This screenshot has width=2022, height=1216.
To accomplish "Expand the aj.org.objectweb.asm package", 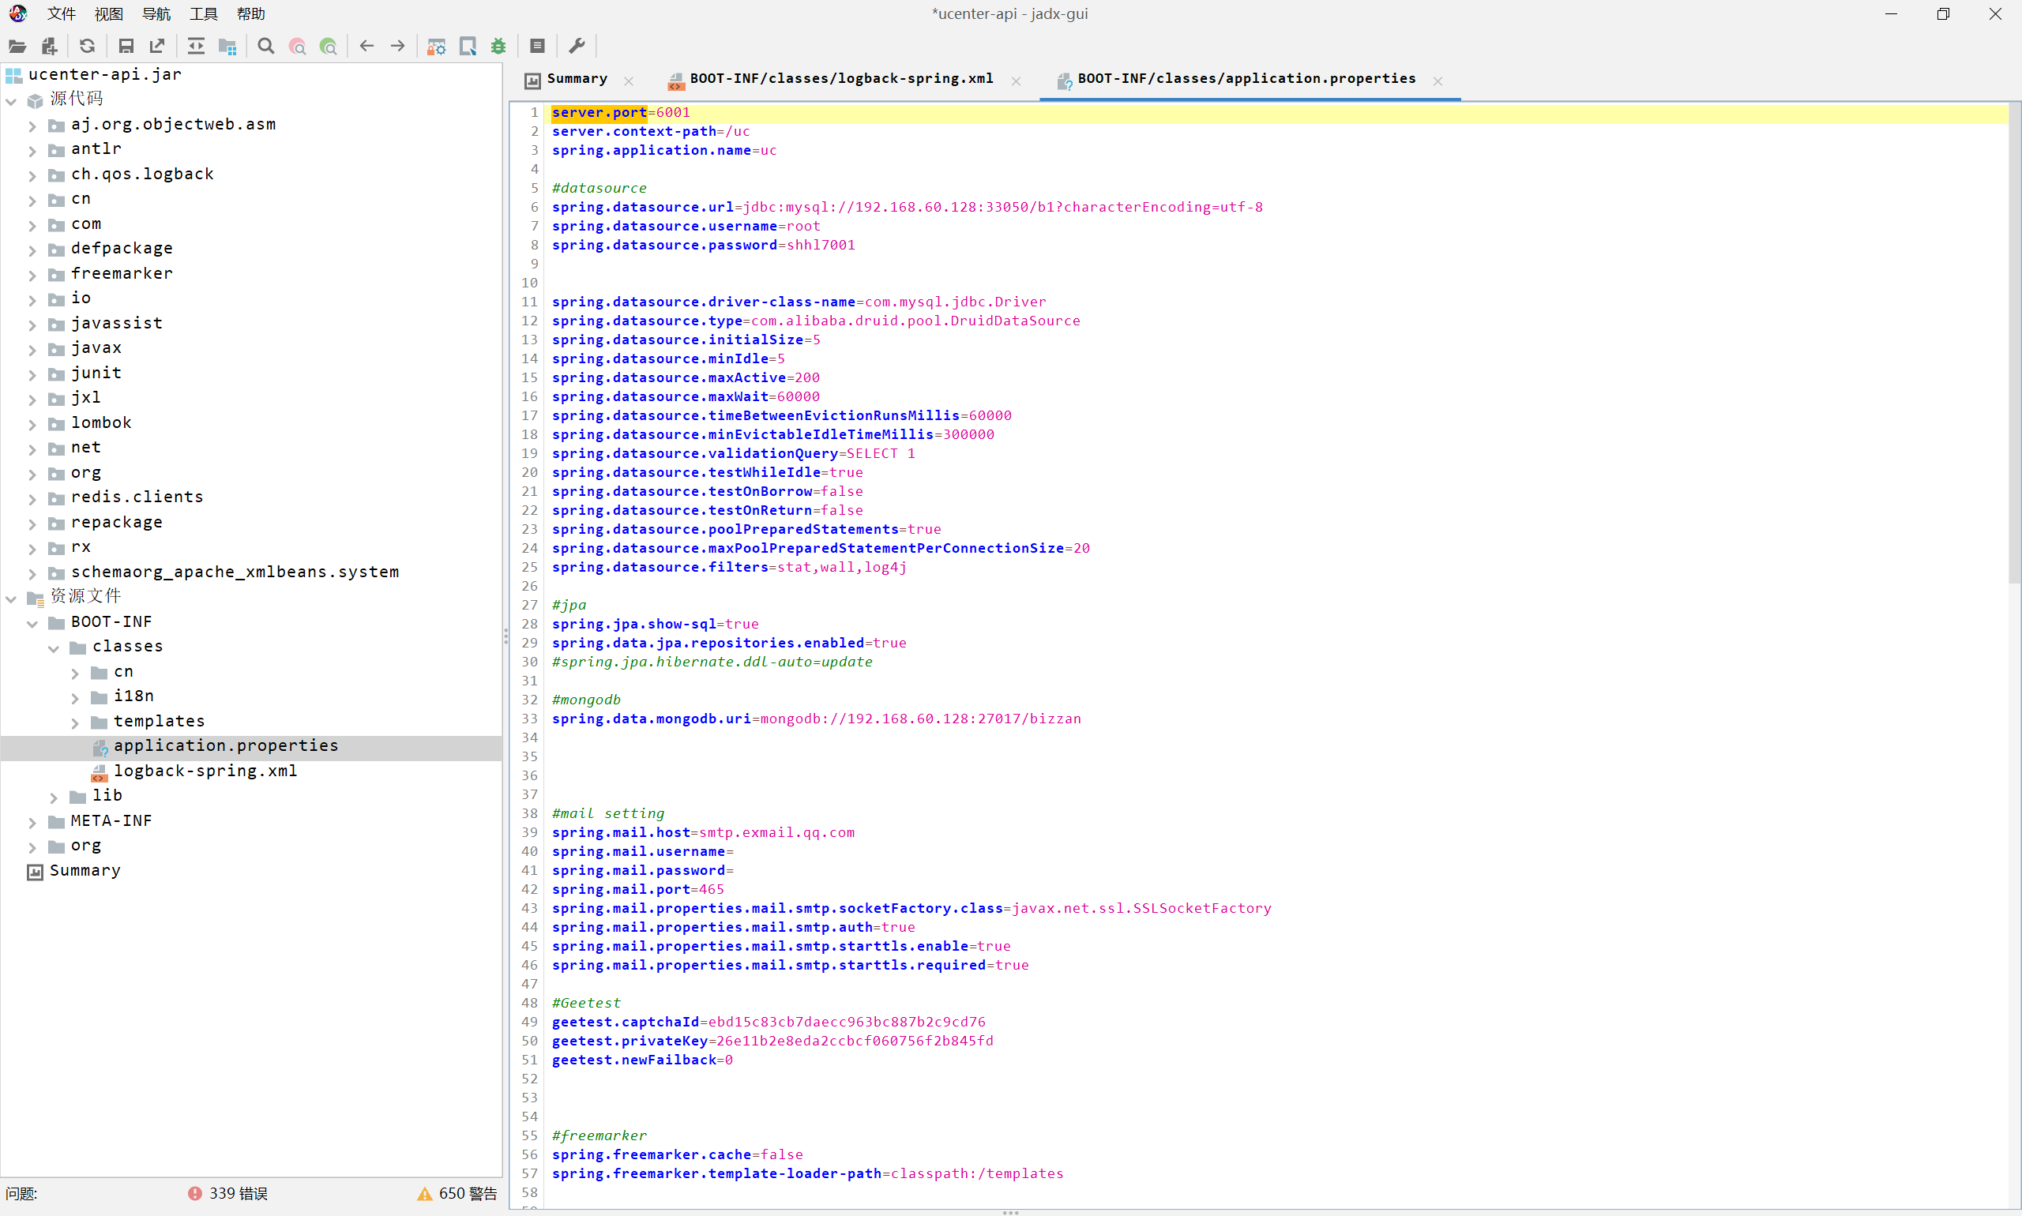I will [x=33, y=126].
